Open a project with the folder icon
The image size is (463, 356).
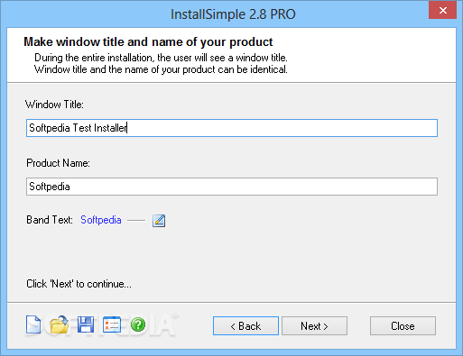tap(60, 324)
